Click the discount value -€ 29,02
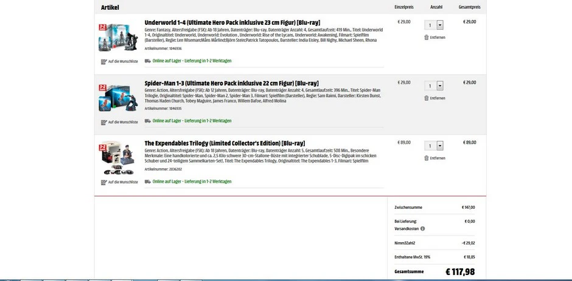 (468, 243)
